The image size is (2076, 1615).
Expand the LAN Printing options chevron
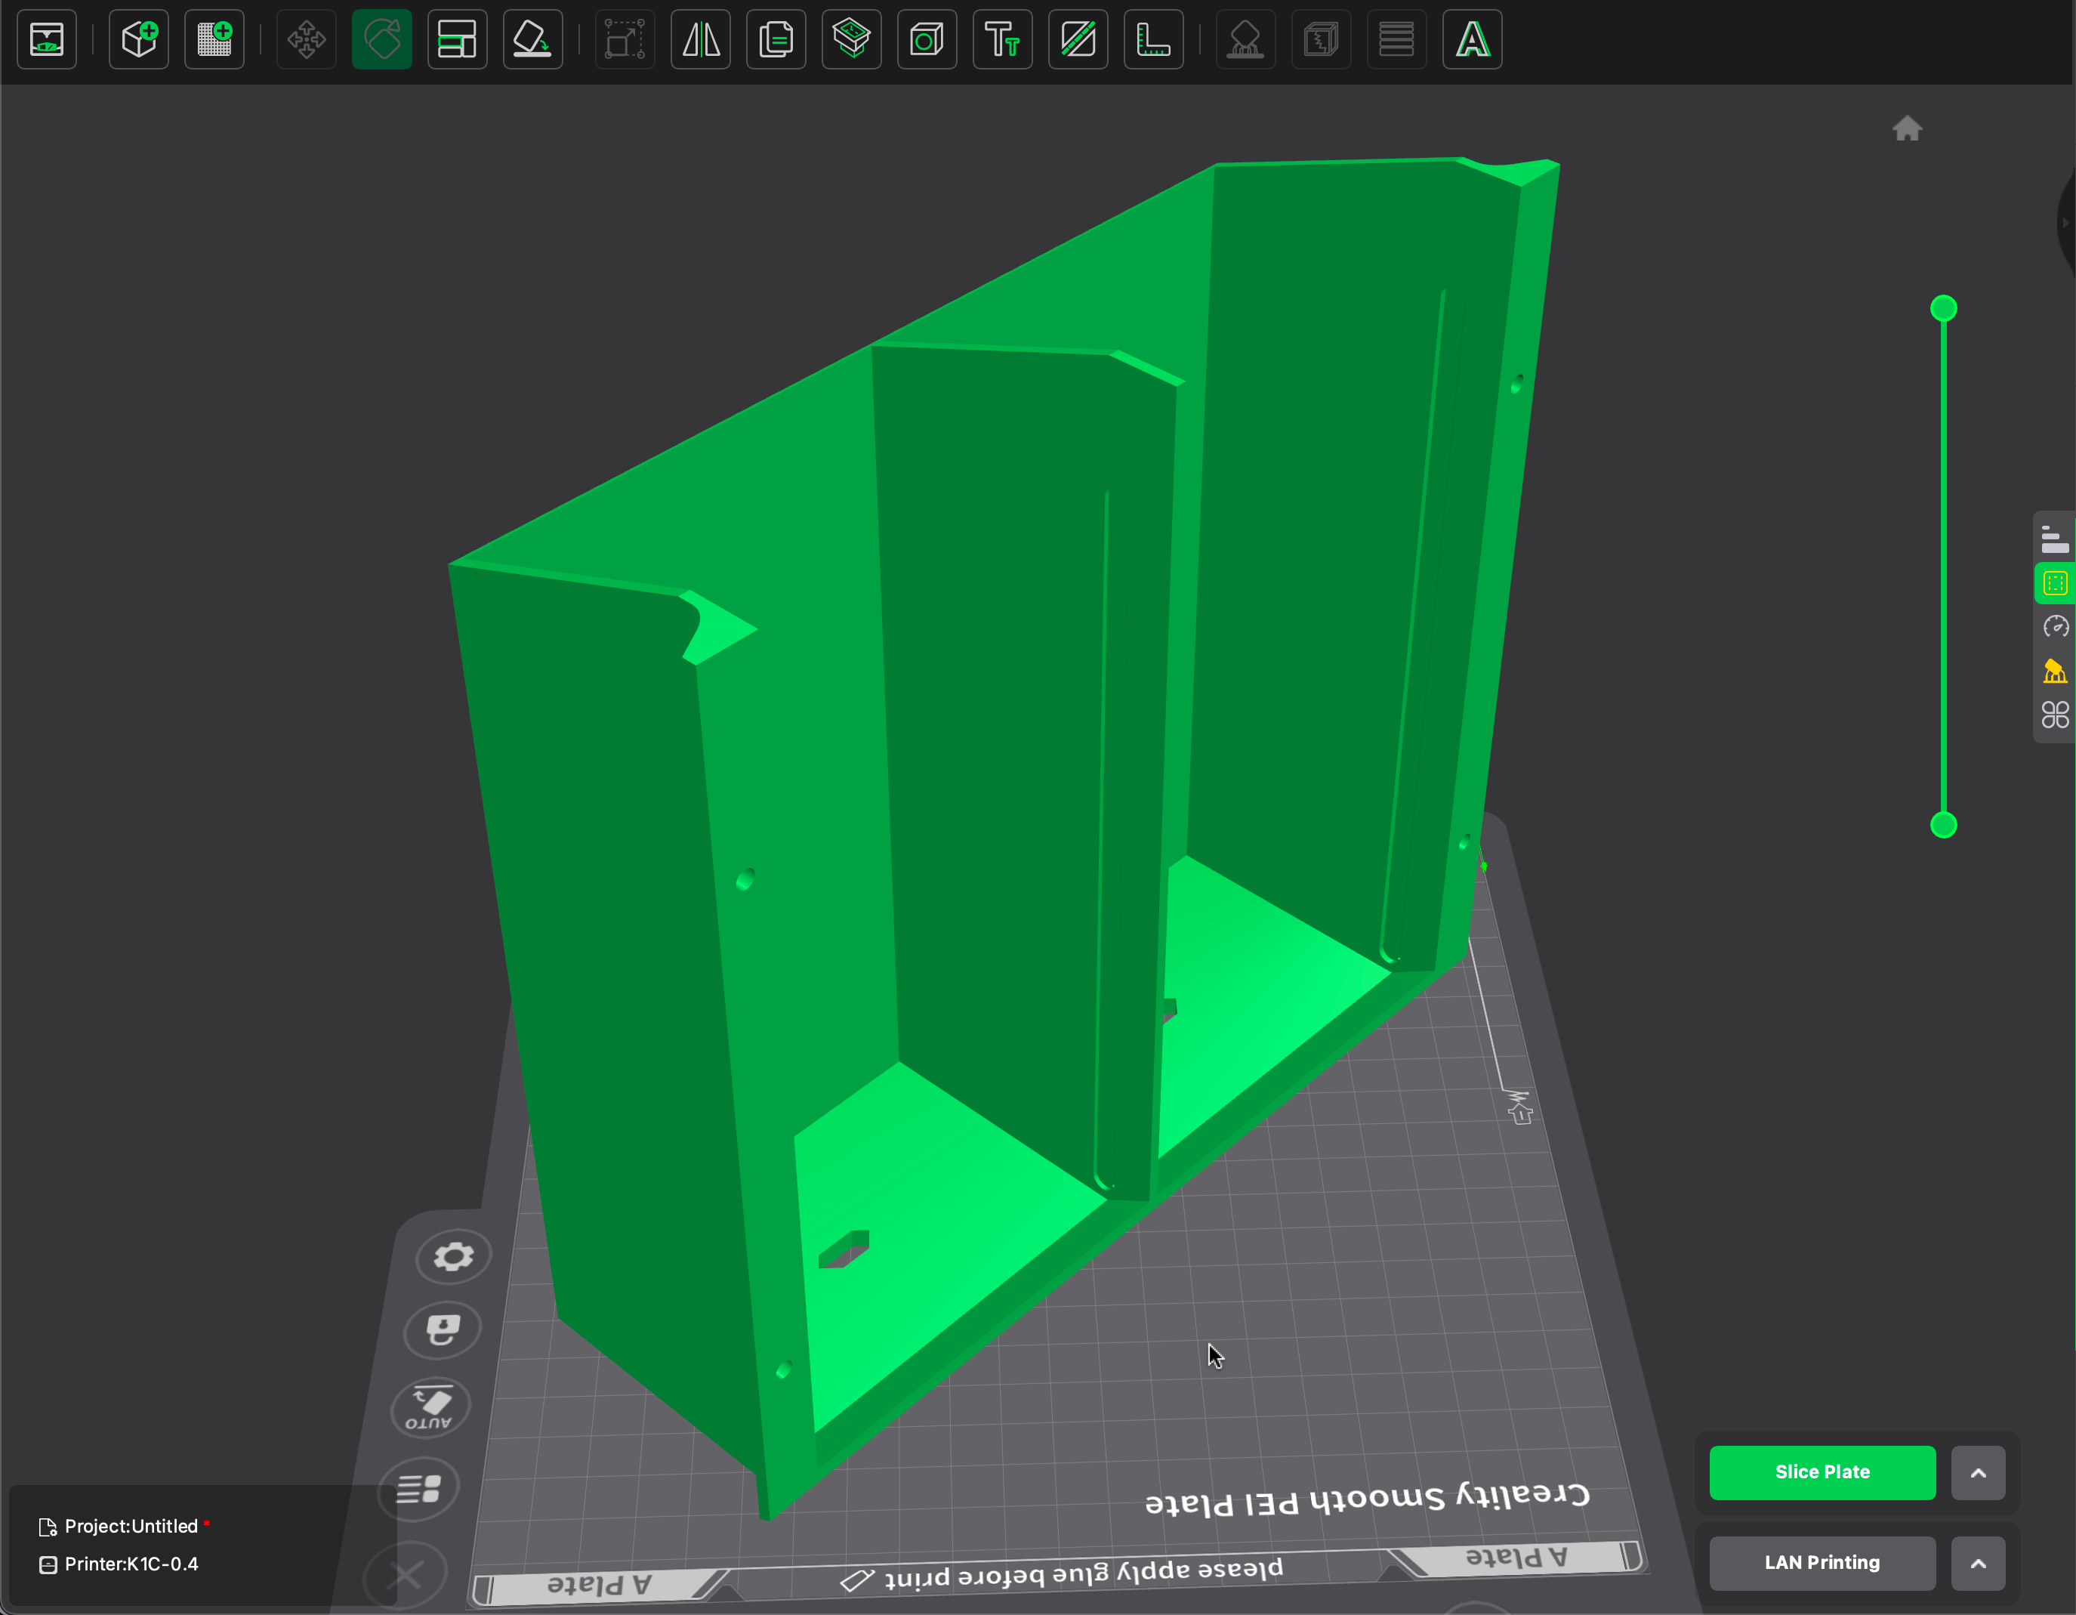(1977, 1563)
